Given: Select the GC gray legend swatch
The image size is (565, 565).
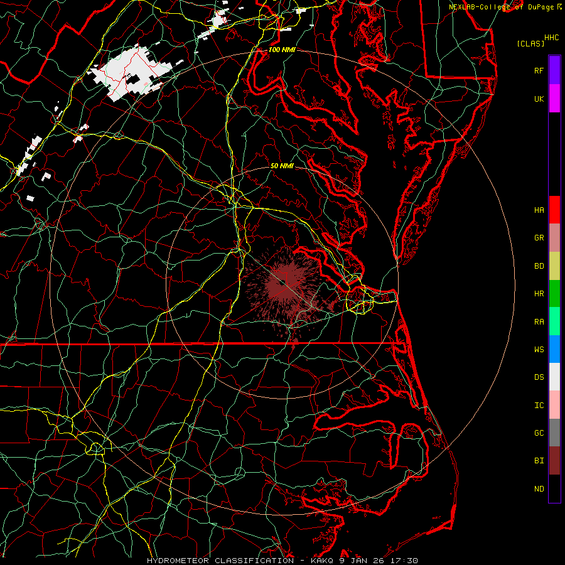Looking at the screenshot, I should (554, 433).
